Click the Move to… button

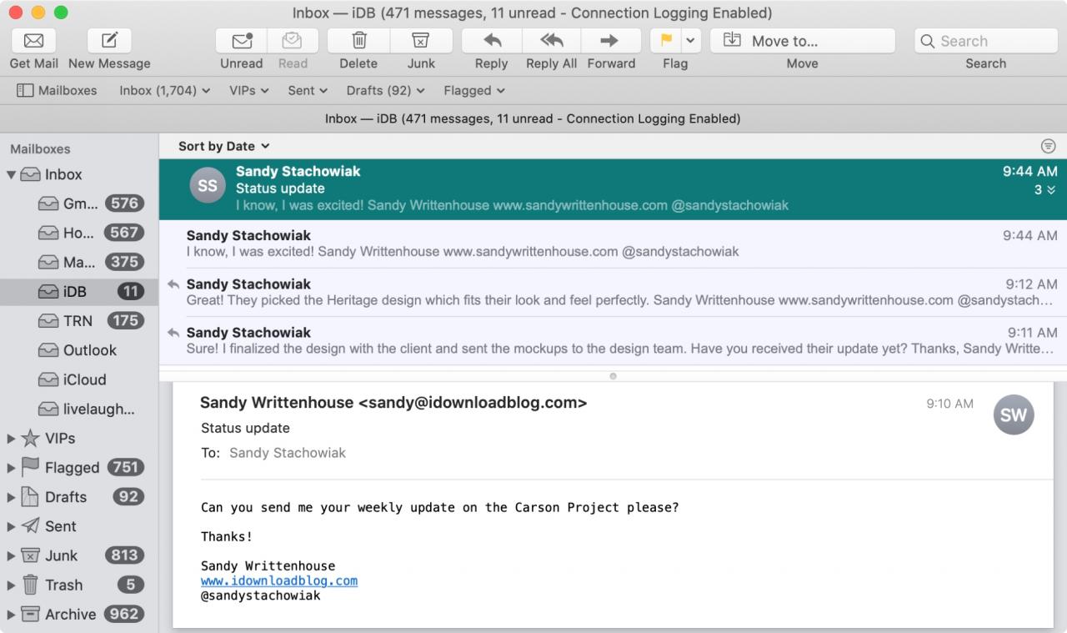pos(803,41)
